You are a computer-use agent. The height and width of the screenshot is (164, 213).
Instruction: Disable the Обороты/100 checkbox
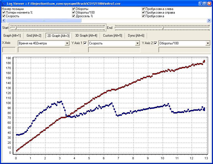(x=74, y=12)
